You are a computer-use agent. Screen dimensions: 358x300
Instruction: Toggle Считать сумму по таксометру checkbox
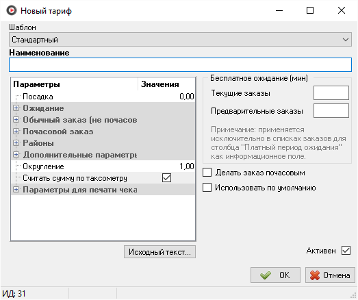pos(166,178)
